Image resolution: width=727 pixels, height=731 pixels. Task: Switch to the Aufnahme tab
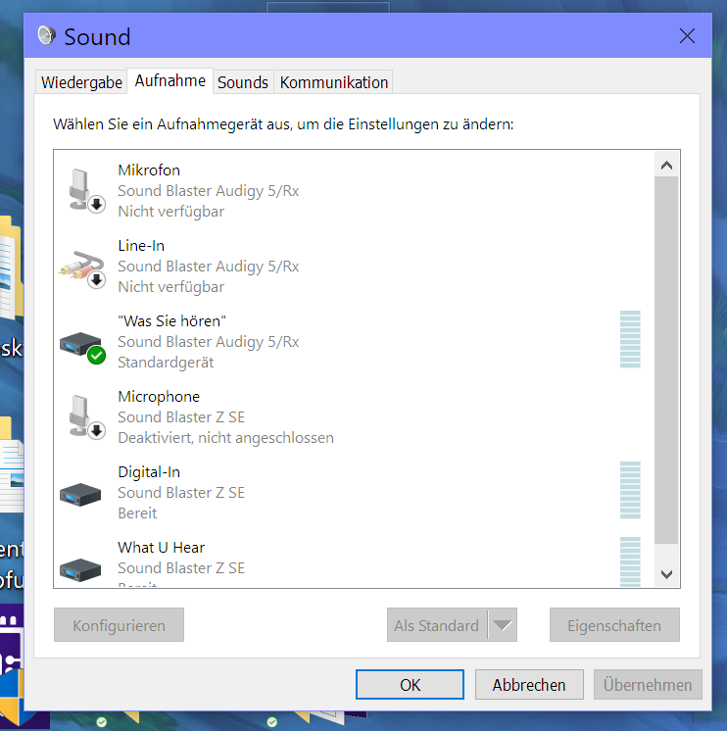coord(170,81)
